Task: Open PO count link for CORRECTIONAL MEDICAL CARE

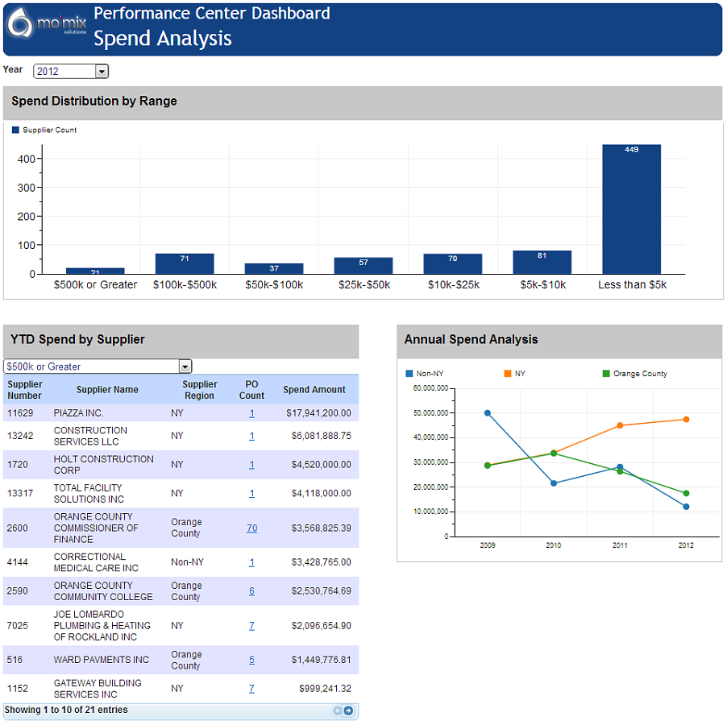Action: [251, 562]
